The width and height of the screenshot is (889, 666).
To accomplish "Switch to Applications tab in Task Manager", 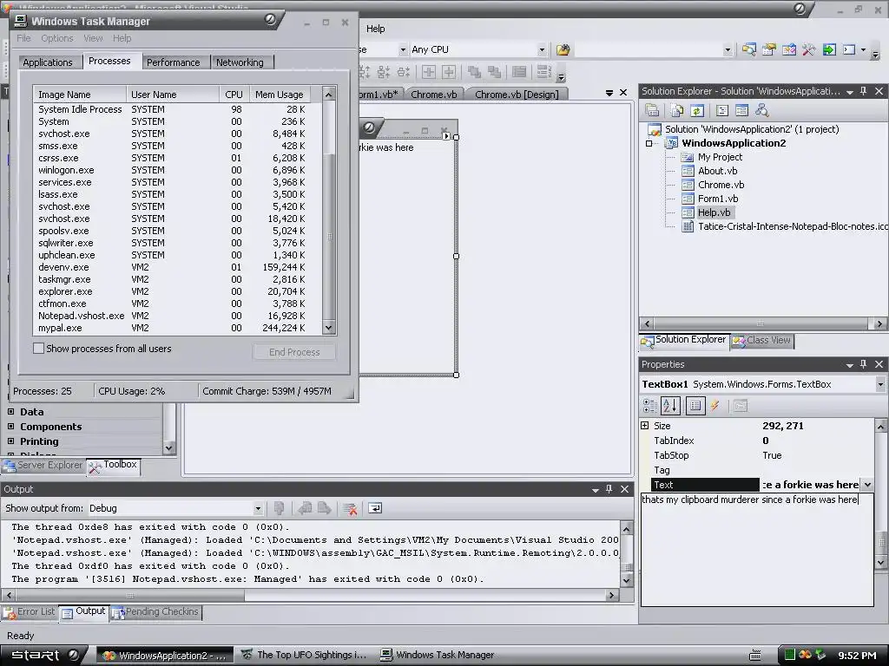I will 48,62.
